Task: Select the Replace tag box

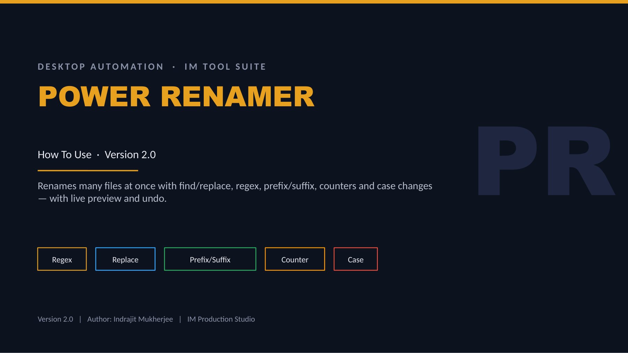Action: click(125, 259)
